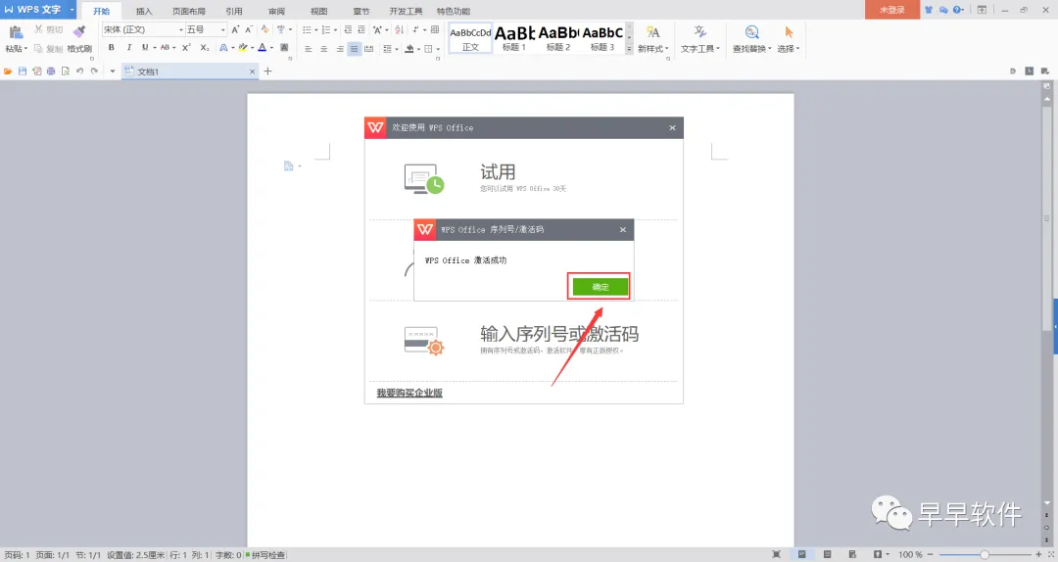Click the open folder icon

pyautogui.click(x=8, y=70)
